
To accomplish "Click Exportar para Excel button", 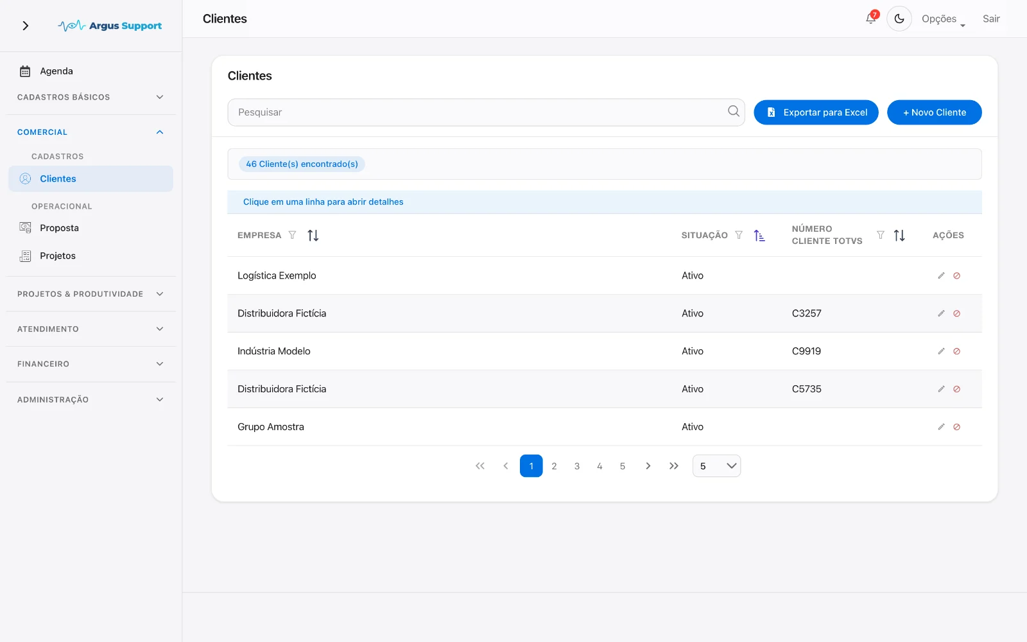I will click(x=816, y=112).
